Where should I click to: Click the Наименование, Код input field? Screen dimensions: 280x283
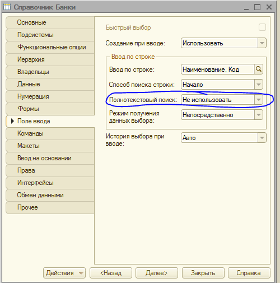click(x=218, y=69)
